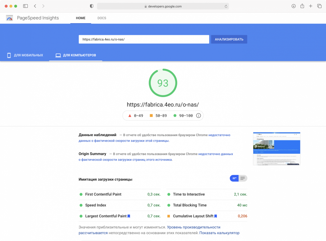Open new tab with plus icon
Screen dimensions: 326x241
point(311,6)
